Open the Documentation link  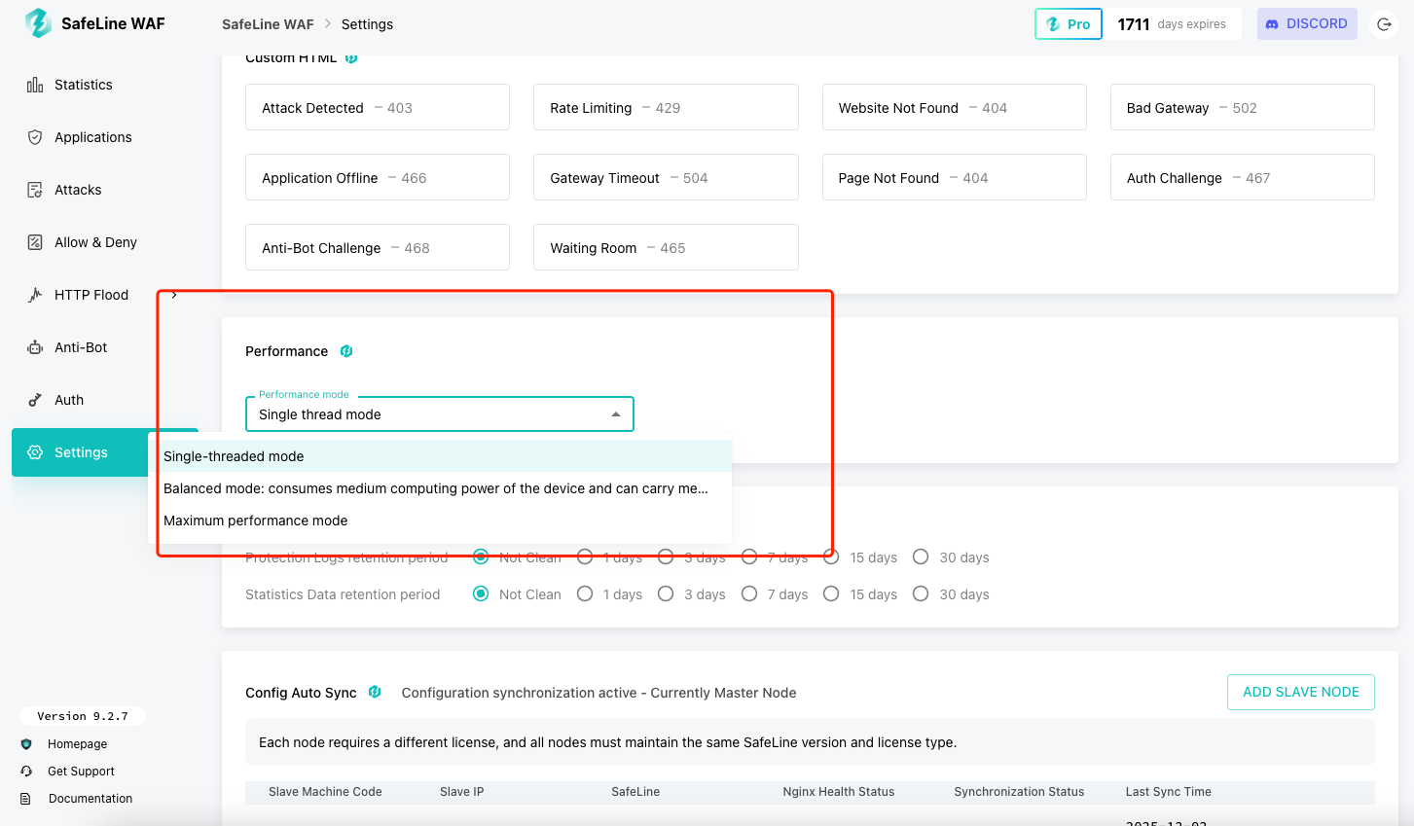coord(90,799)
